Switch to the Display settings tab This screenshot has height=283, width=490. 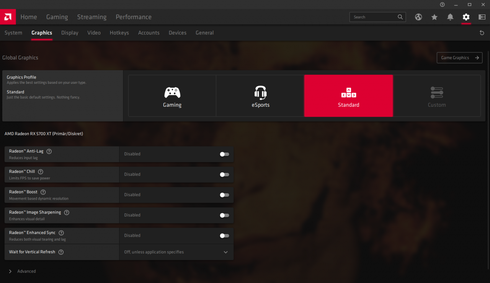coord(70,33)
